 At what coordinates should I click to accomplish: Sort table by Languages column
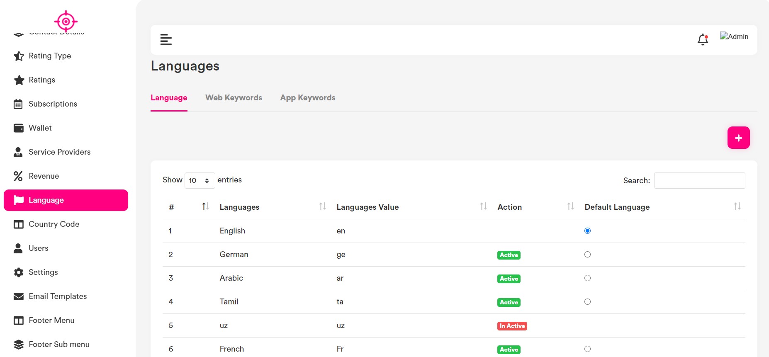click(239, 207)
